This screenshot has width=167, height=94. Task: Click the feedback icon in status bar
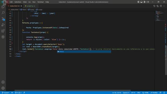pos(160,93)
